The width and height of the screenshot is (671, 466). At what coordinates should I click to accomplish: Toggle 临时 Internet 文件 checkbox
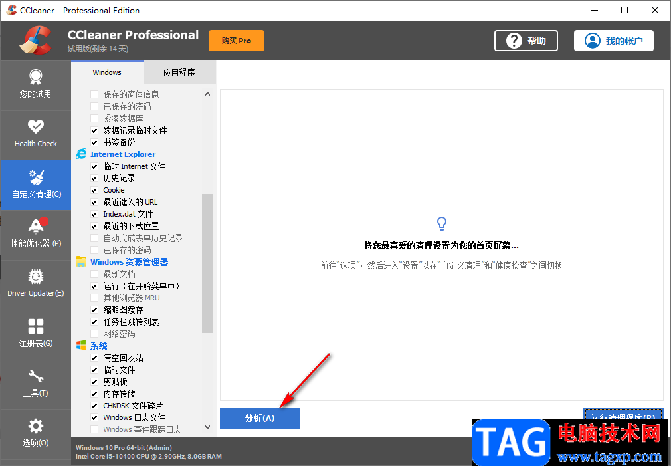[x=94, y=166]
